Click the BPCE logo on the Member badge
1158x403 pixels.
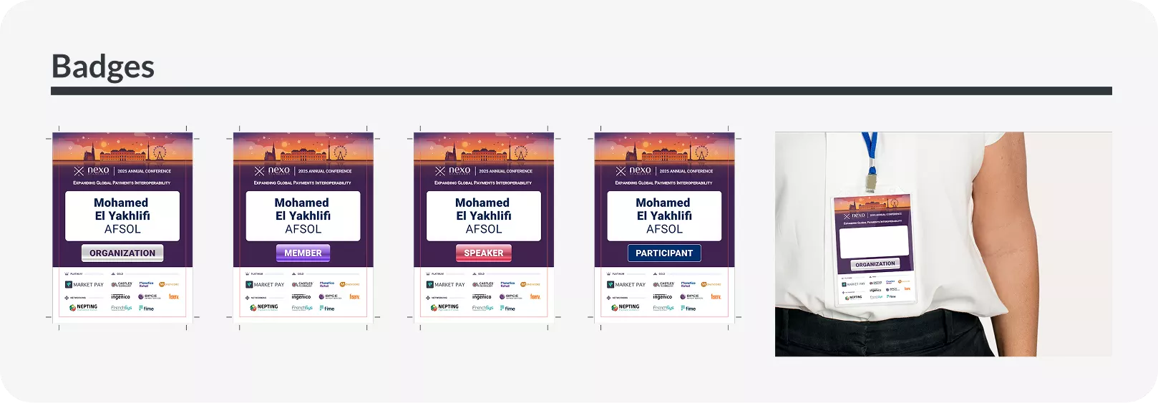331,296
